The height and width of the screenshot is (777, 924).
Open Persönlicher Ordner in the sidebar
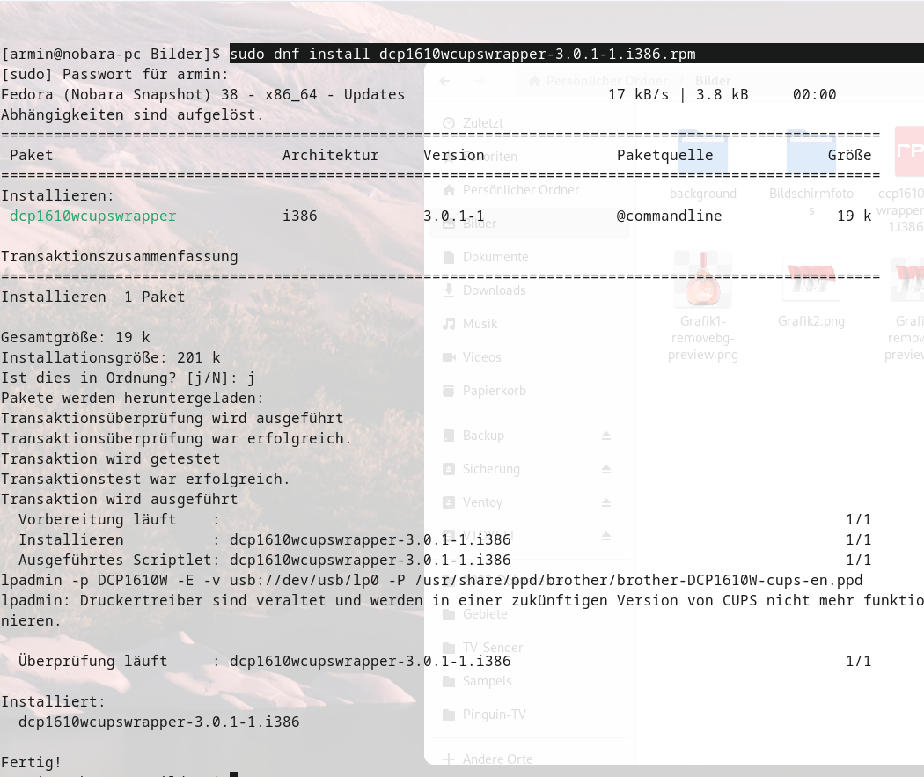click(x=521, y=190)
